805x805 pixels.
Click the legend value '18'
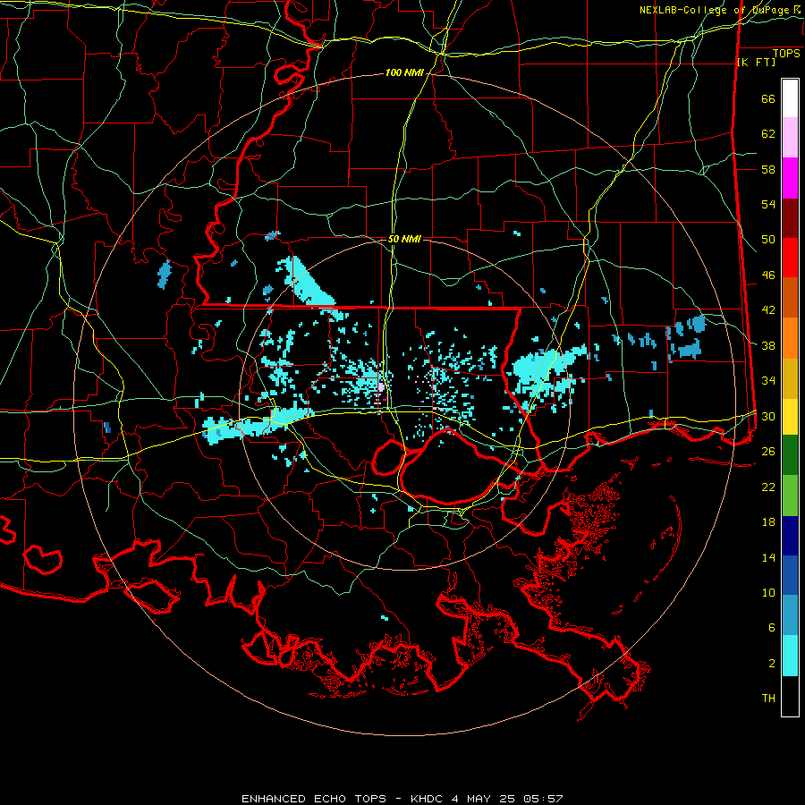pyautogui.click(x=768, y=522)
